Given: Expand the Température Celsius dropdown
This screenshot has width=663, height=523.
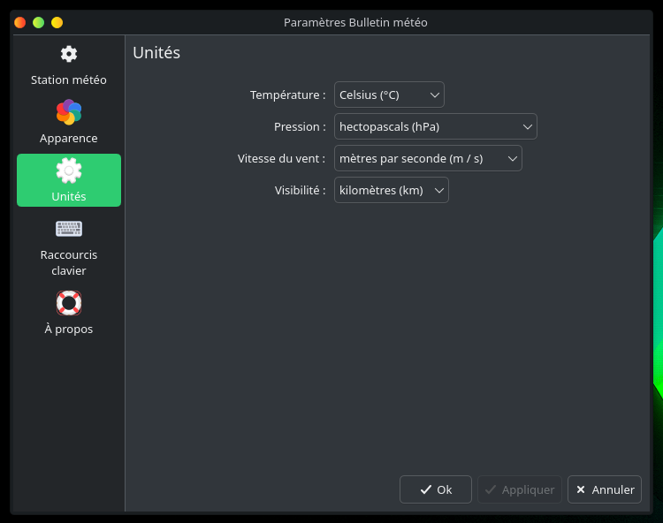Looking at the screenshot, I should tap(389, 95).
